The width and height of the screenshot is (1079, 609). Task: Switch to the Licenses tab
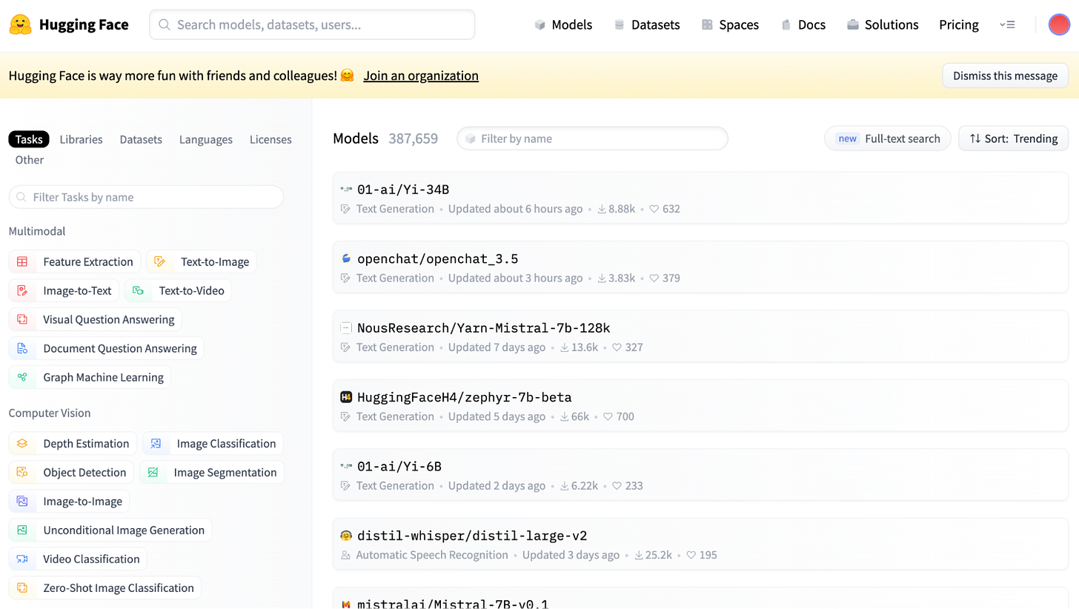pyautogui.click(x=270, y=139)
